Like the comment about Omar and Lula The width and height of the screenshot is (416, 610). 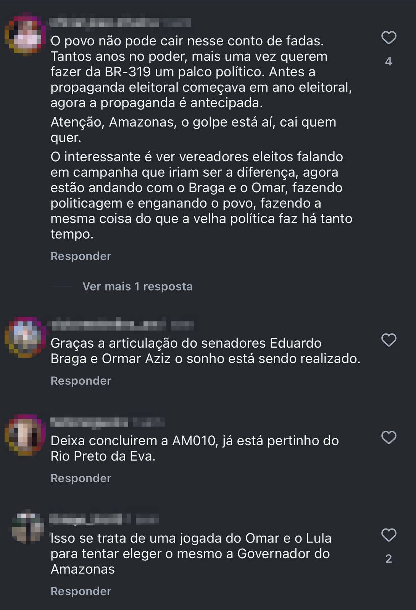[389, 535]
